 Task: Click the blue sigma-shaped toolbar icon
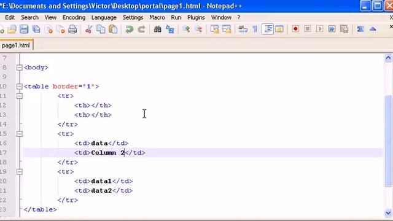click(360, 29)
